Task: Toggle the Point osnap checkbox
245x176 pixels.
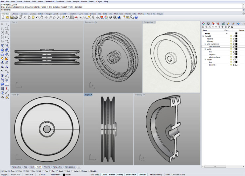Action: 17,171
